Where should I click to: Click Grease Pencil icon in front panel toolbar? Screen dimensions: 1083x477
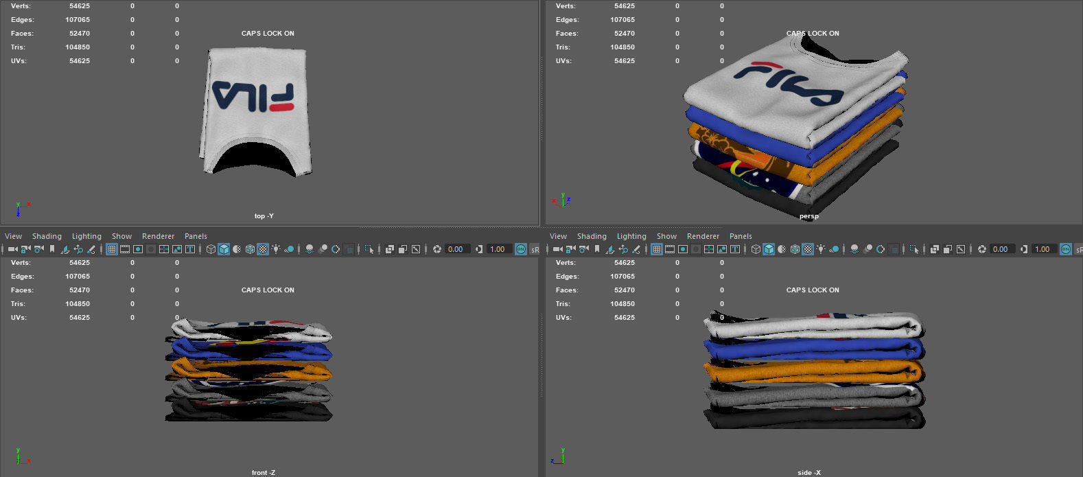click(91, 249)
